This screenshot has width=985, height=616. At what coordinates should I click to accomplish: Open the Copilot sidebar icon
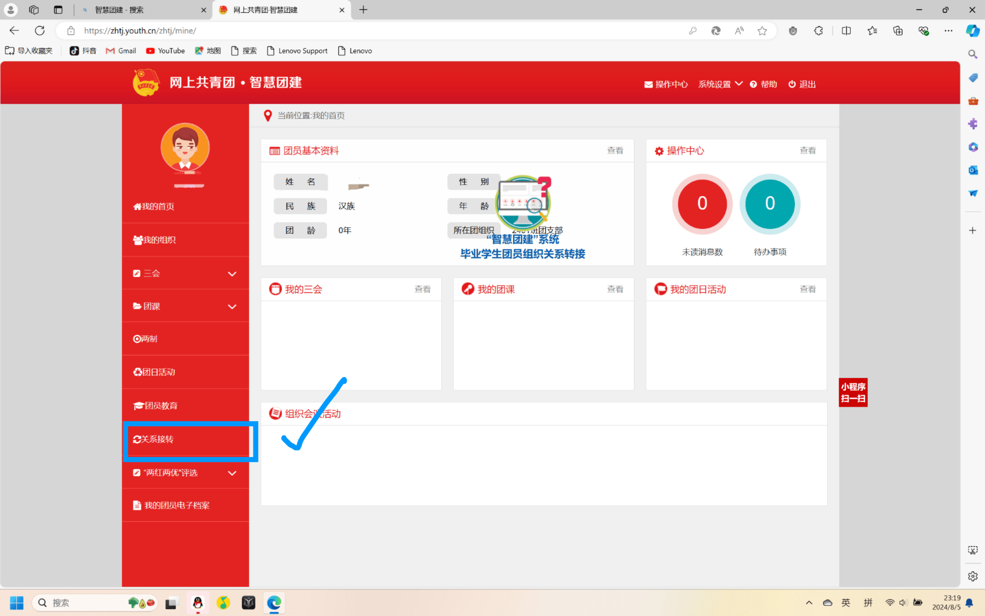pos(972,30)
